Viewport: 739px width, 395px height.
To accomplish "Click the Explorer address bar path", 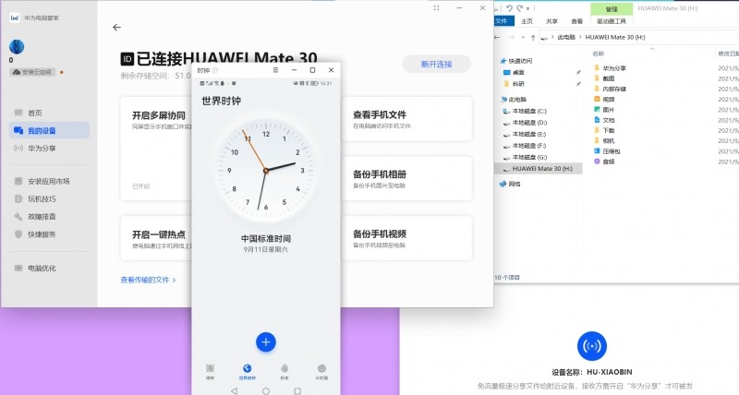I will click(x=628, y=37).
